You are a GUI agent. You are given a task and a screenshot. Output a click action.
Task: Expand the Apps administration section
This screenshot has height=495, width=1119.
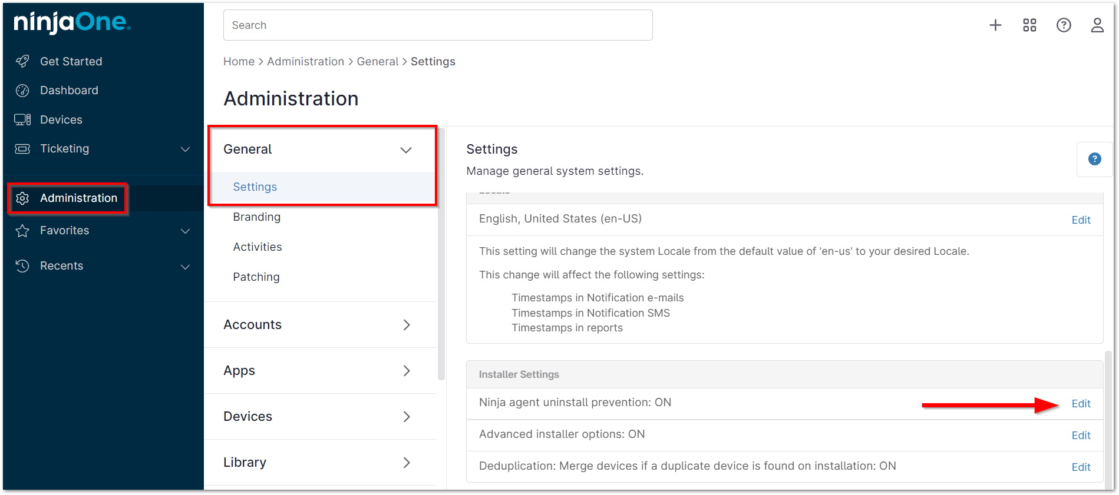click(406, 371)
